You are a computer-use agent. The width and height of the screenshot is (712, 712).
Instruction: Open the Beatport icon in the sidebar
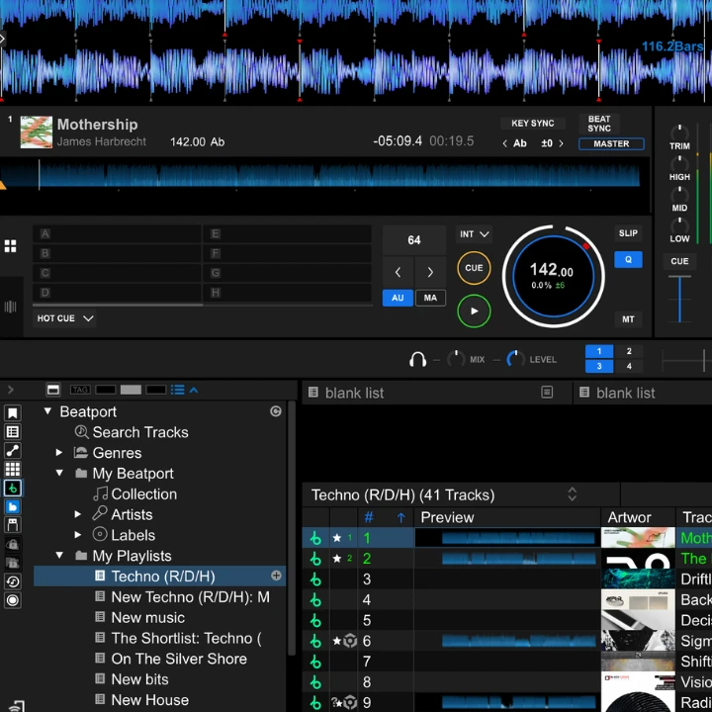click(13, 489)
